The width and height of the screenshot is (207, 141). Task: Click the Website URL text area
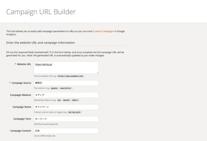tap(66, 68)
